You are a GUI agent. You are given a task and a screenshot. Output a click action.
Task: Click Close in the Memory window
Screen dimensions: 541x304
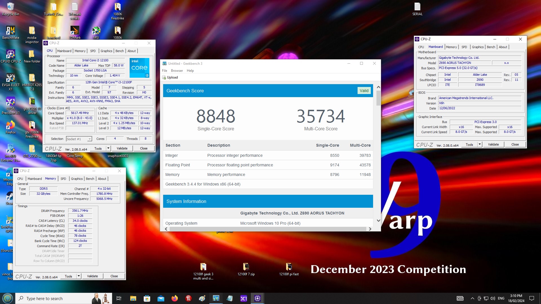pyautogui.click(x=114, y=276)
